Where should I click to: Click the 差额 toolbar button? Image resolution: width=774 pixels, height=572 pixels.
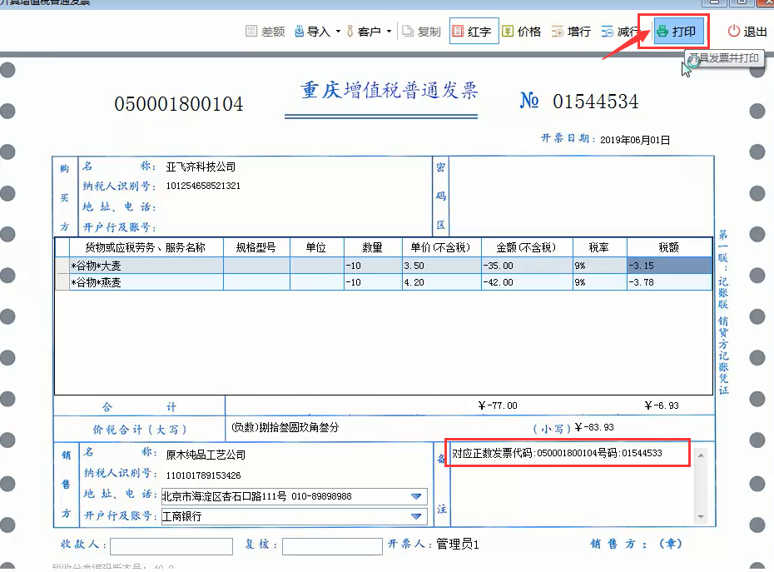coord(265,32)
